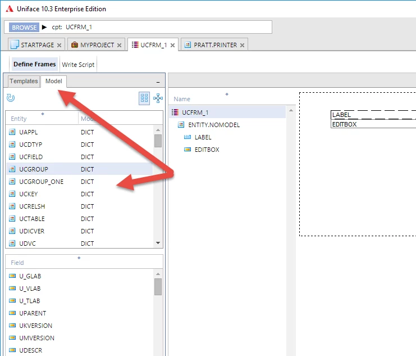Click the UCKEY entity icon
Image resolution: width=416 pixels, height=356 pixels.
click(12, 194)
